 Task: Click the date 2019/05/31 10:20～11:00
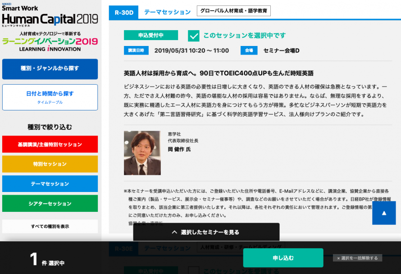point(191,50)
